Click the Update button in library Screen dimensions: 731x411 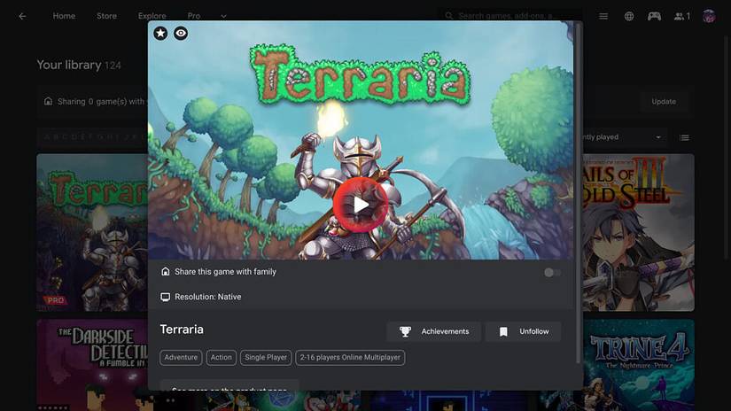tap(664, 102)
